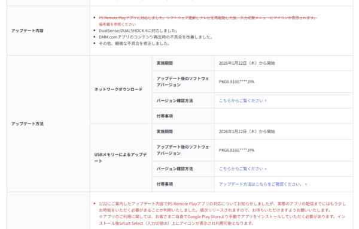Viewport: 359px width, 229px height.
Task: Click アップデート後のソフトウェアバージョン label under USBメモリー
Action: 182,150
